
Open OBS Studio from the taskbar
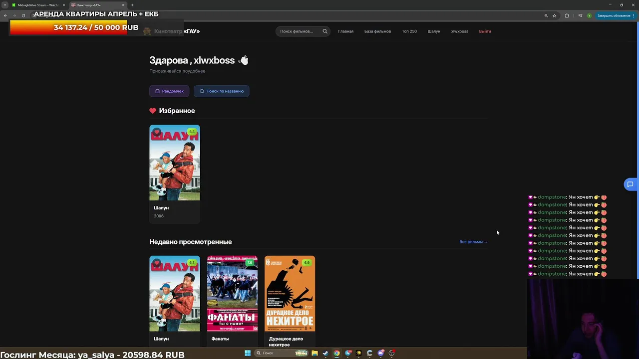point(392,353)
